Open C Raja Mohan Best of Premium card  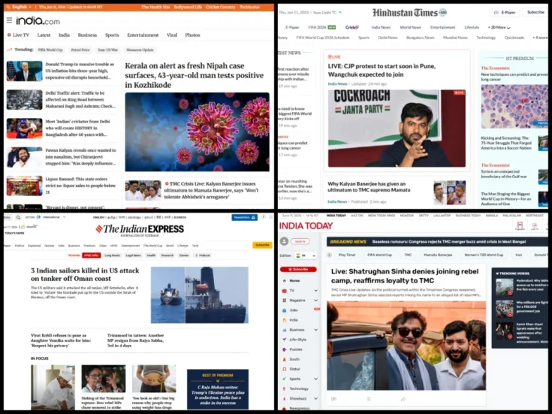pyautogui.click(x=218, y=389)
